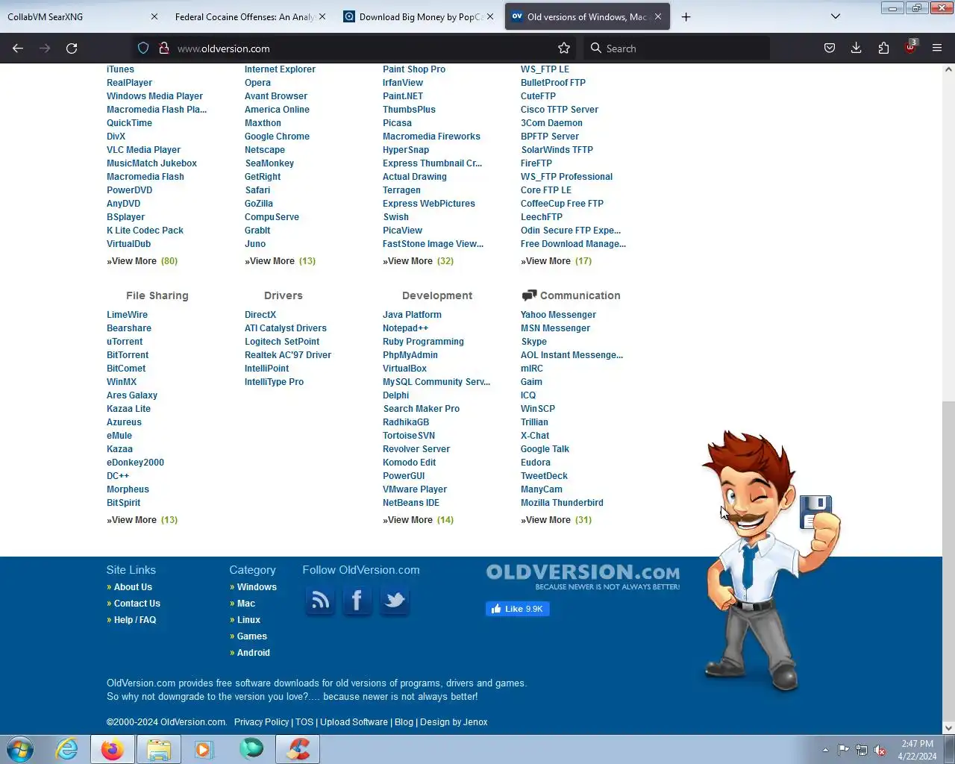Screen dimensions: 955x764
Task: Open the DirectX drivers link
Action: [260, 315]
